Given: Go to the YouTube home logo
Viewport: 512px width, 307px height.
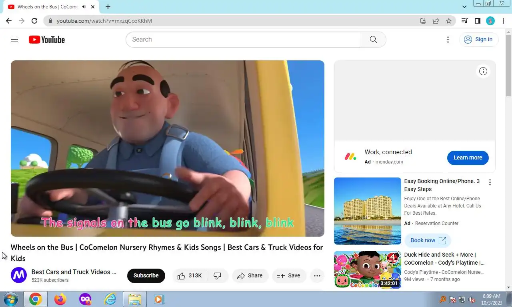Looking at the screenshot, I should (47, 40).
